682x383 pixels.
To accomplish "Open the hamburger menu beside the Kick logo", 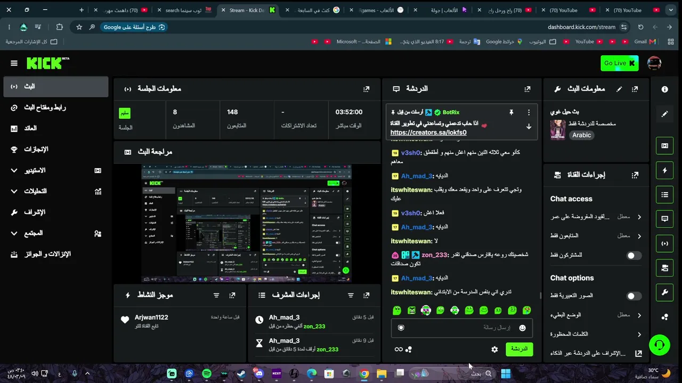I will point(14,63).
